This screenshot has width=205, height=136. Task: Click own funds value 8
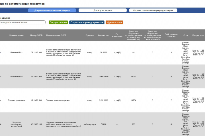click(171, 124)
